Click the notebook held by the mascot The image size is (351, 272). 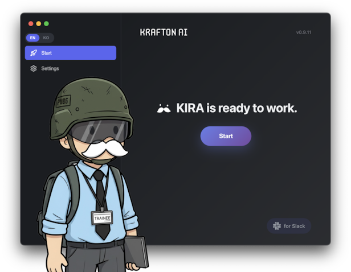pos(136,252)
